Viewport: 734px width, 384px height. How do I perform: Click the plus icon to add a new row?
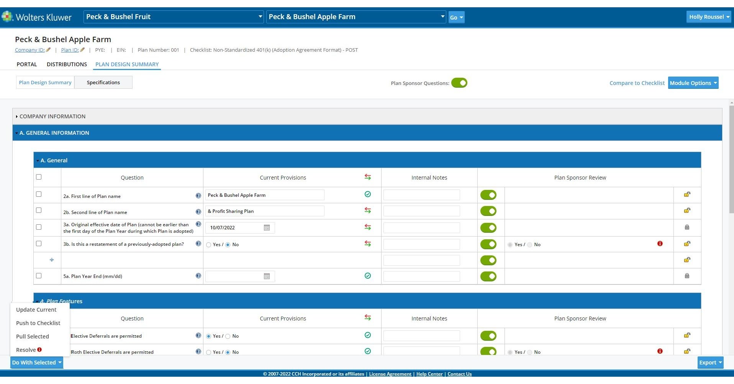[51, 260]
